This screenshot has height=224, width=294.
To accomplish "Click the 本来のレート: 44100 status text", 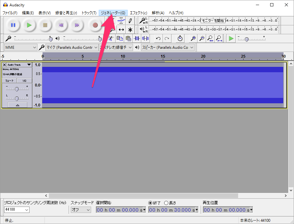I will coord(255,221).
